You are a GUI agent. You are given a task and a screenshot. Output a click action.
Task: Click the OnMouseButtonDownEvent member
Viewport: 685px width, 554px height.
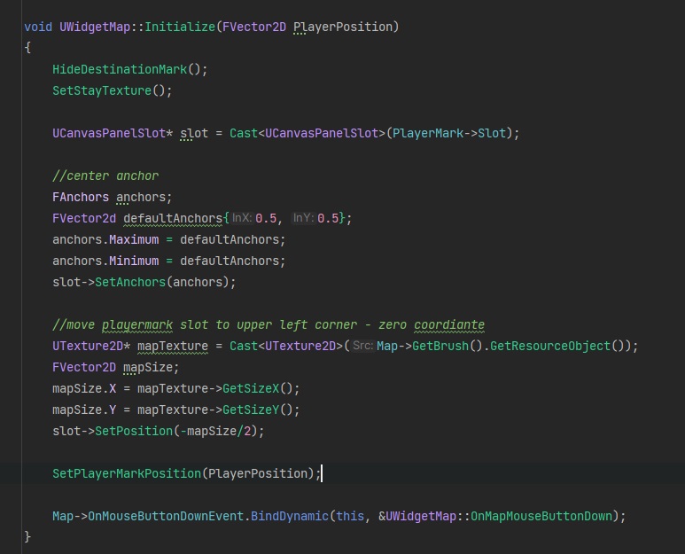[166, 517]
